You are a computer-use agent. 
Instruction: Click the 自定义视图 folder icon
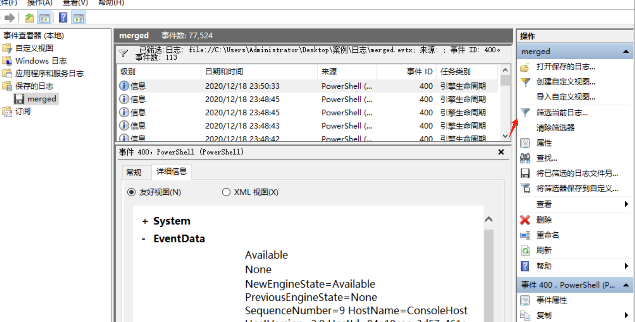tap(7, 48)
